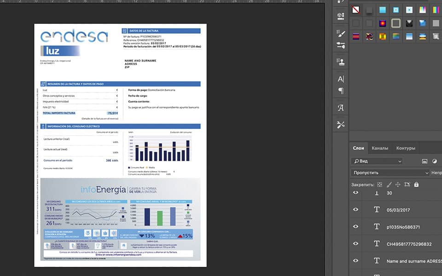Click the 'DATOS DE LA FACTURA' header bar
The image size is (442, 276).
click(x=161, y=31)
